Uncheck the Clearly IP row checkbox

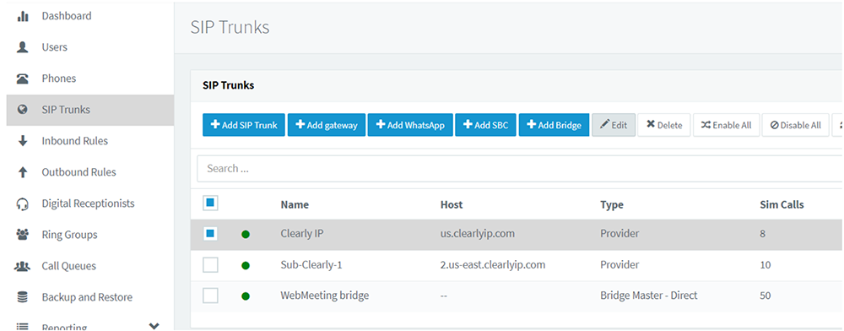[x=210, y=234]
